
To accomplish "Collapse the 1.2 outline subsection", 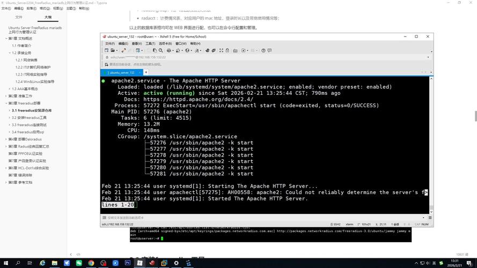I will point(10,53).
